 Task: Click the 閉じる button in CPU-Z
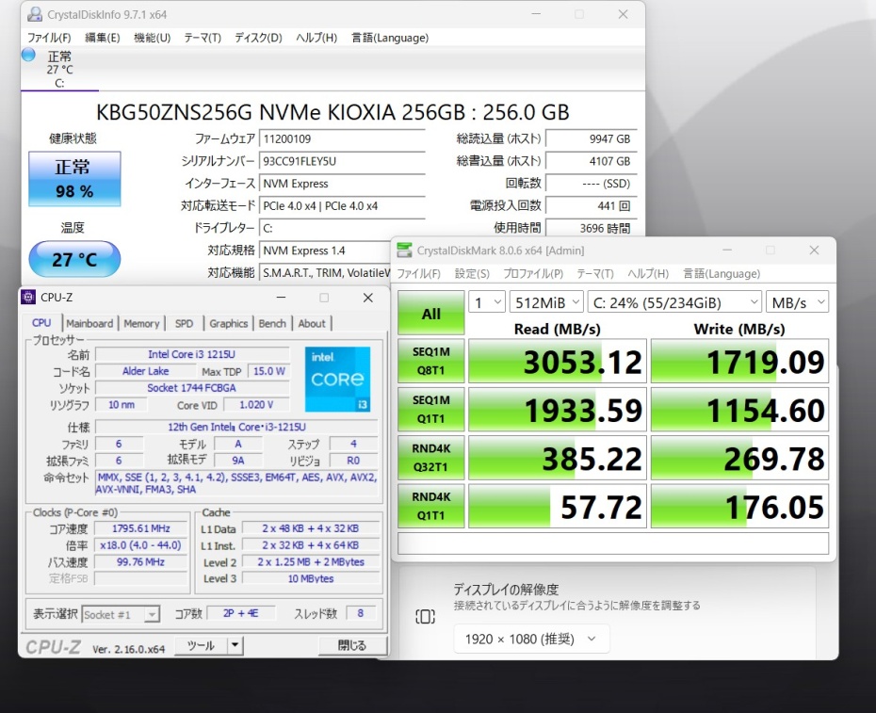(x=350, y=645)
